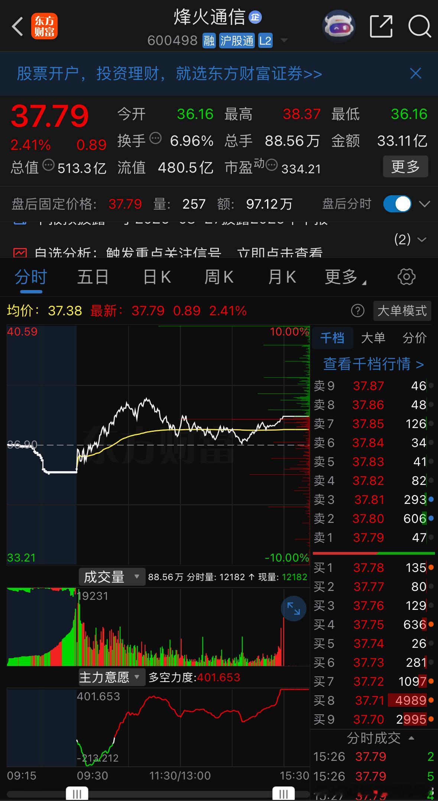This screenshot has width=438, height=801.
Task: Open chart settings gear
Action: (406, 277)
